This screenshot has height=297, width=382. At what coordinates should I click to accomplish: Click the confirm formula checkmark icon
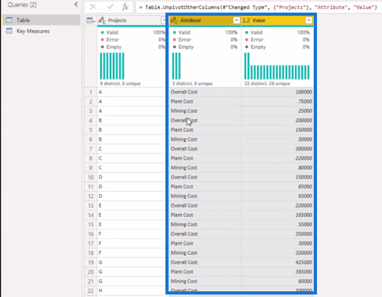coord(110,7)
